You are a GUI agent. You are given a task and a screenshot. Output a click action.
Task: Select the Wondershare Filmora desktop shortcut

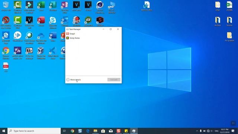pos(29,7)
